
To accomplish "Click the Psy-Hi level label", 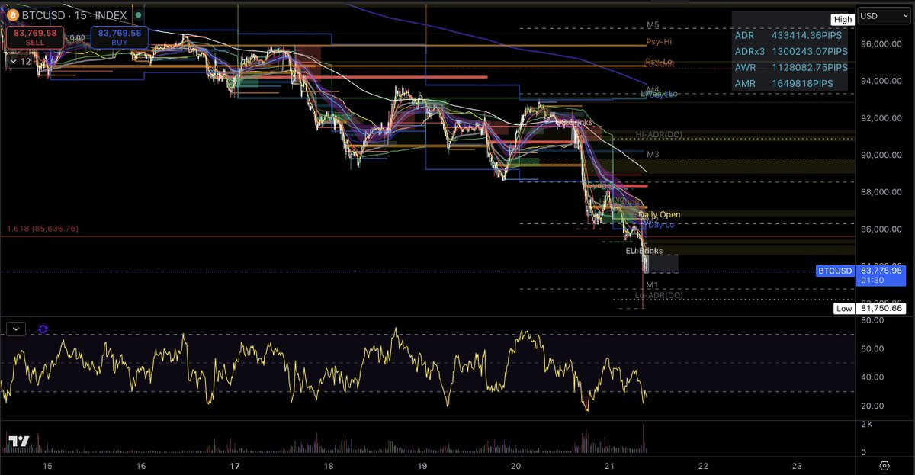I will [658, 41].
